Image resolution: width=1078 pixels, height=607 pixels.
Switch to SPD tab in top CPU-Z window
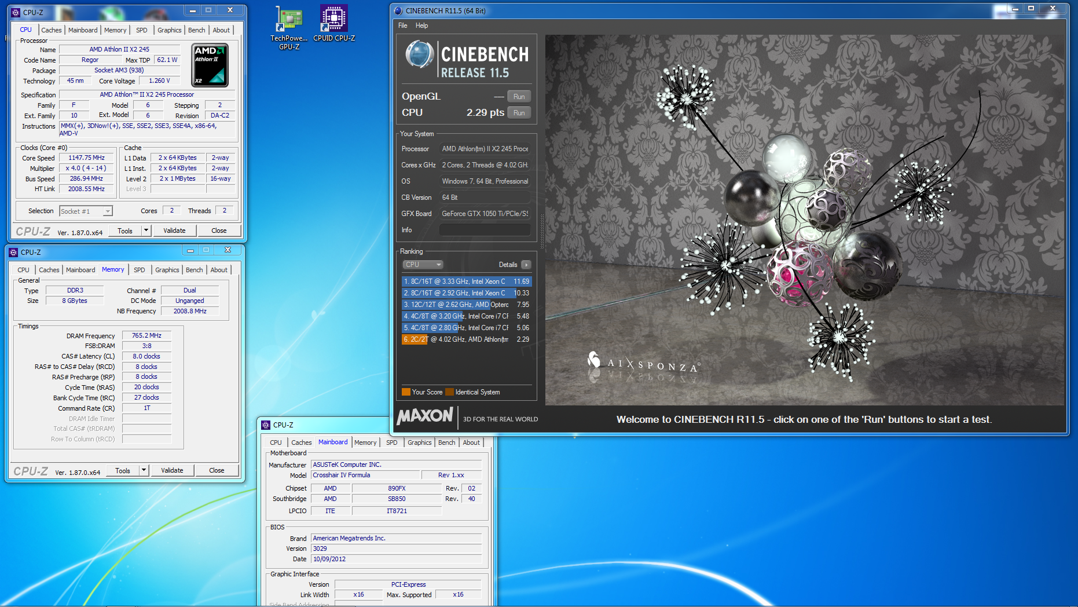pyautogui.click(x=142, y=30)
